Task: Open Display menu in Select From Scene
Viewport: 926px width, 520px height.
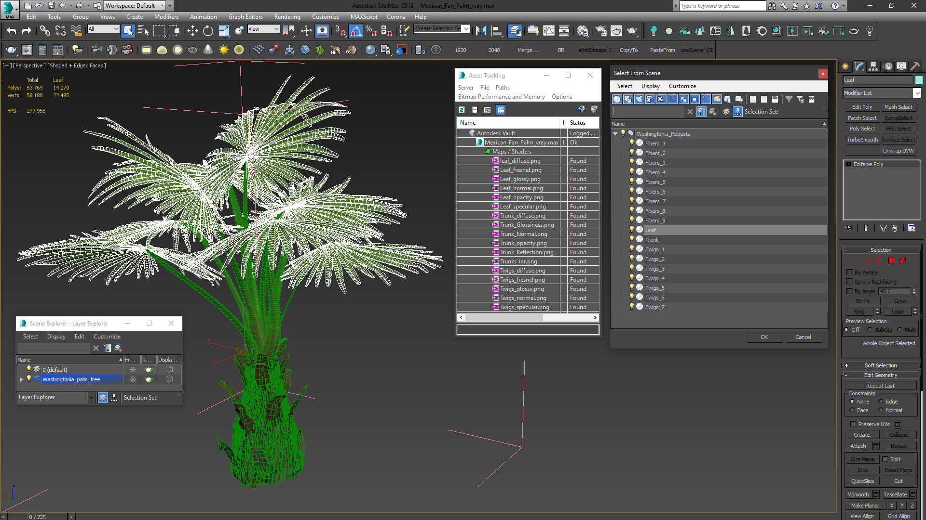Action: tap(650, 86)
